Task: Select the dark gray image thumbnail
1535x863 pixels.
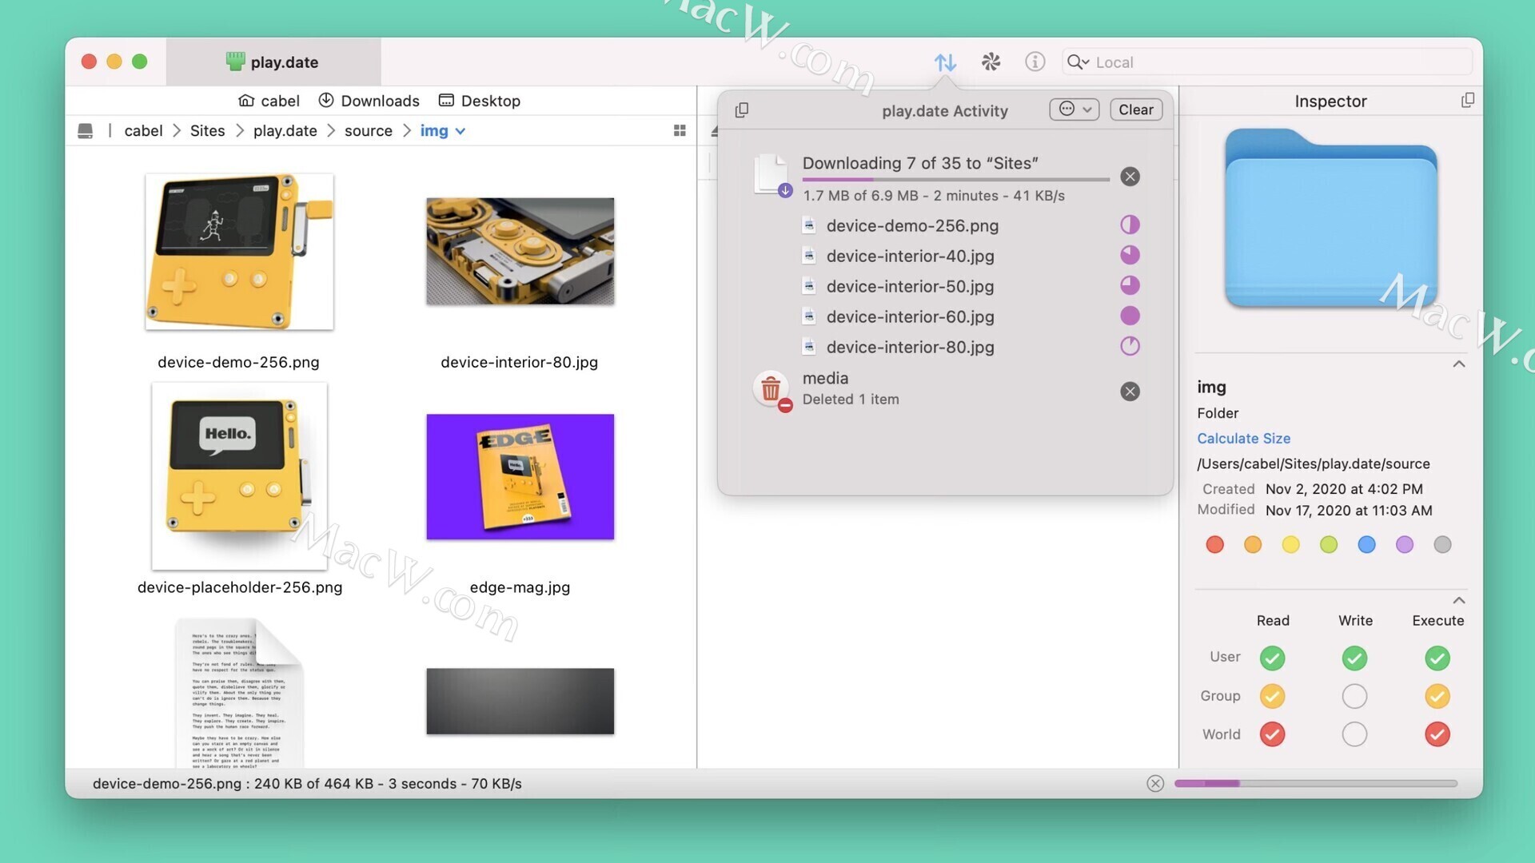Action: tap(520, 702)
